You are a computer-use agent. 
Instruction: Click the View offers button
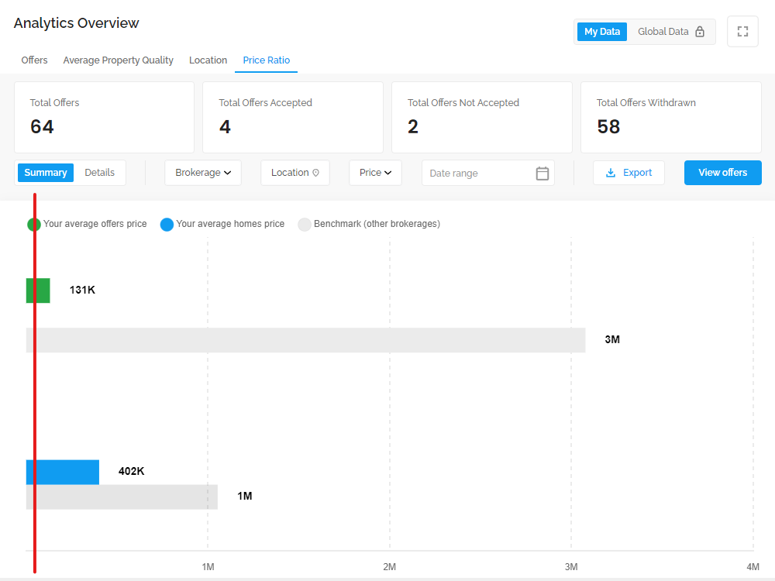pos(722,173)
